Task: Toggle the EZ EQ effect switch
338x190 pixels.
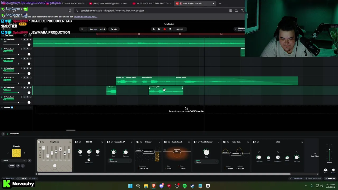Action: coord(254,142)
